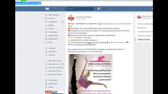Viewport: 168px width, 94px height.
Task: Open Бесплатный Чере.. group shortcut
Action: point(55,74)
